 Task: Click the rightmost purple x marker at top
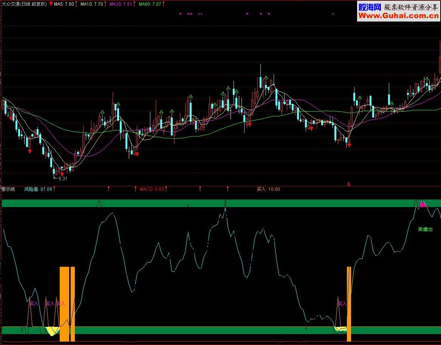(333, 14)
